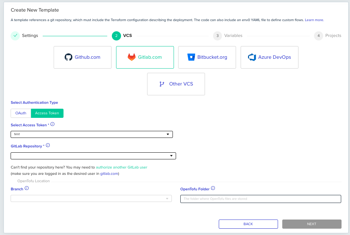This screenshot has width=350, height=235.
Task: Click the git branch icon for Other VCS
Action: click(162, 84)
